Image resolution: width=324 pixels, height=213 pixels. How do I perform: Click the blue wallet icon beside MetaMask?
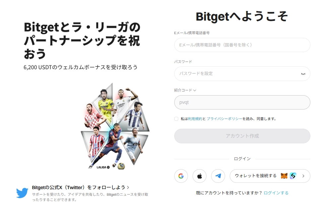[293, 176]
